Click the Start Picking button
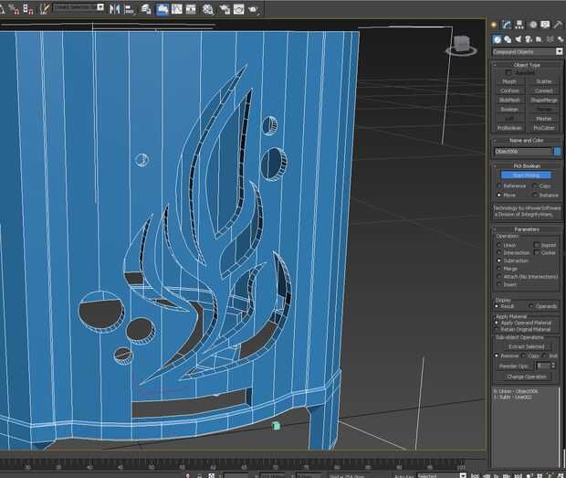 [x=526, y=175]
